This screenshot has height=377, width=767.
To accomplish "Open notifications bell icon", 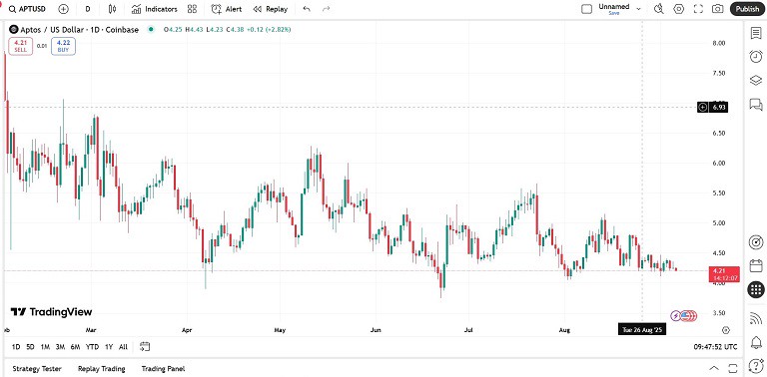I will point(756,341).
